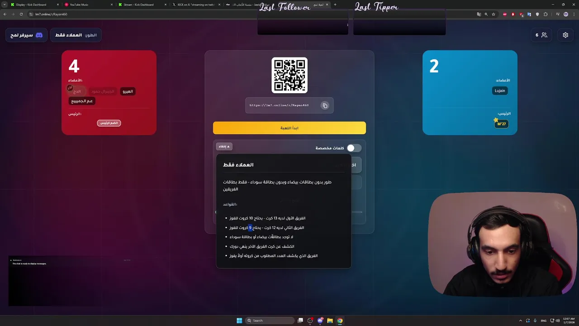Open the Chrome profile avatar

click(566, 14)
